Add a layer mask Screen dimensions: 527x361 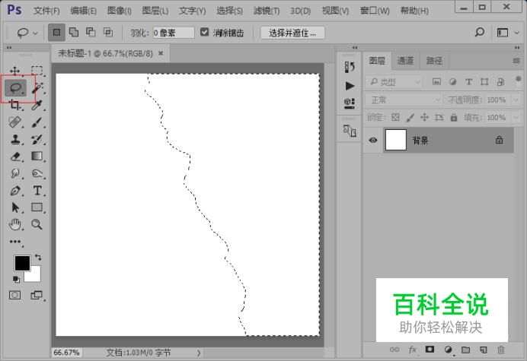pyautogui.click(x=430, y=350)
